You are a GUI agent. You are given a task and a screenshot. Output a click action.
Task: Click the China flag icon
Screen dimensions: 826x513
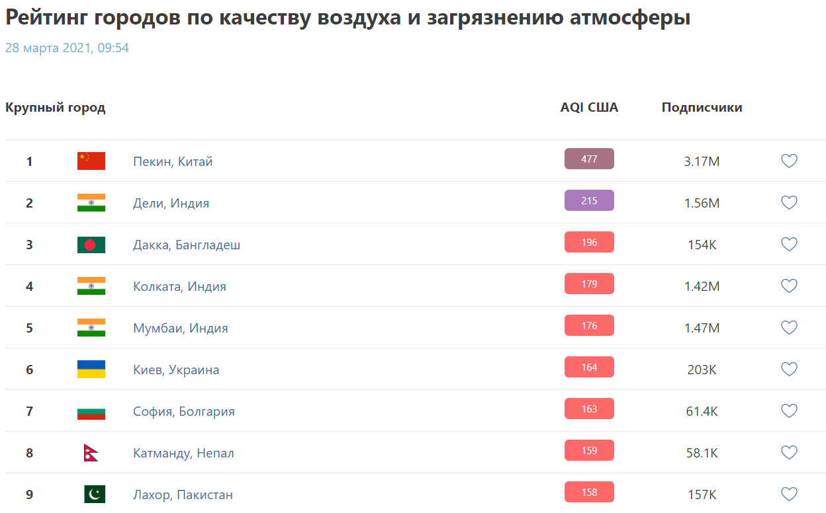point(91,161)
